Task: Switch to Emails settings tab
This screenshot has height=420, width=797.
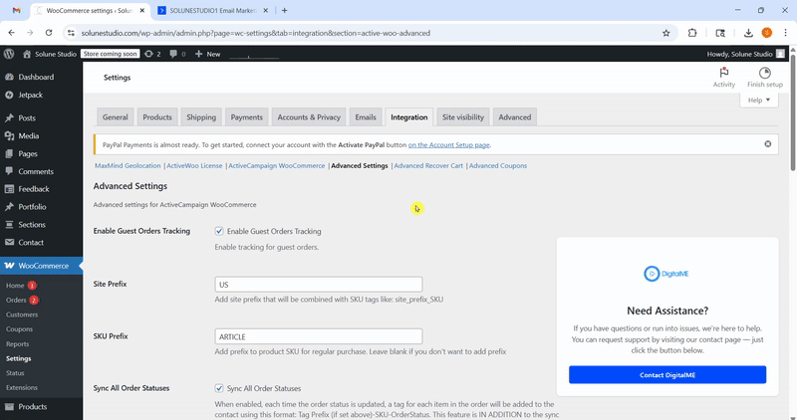Action: [366, 116]
